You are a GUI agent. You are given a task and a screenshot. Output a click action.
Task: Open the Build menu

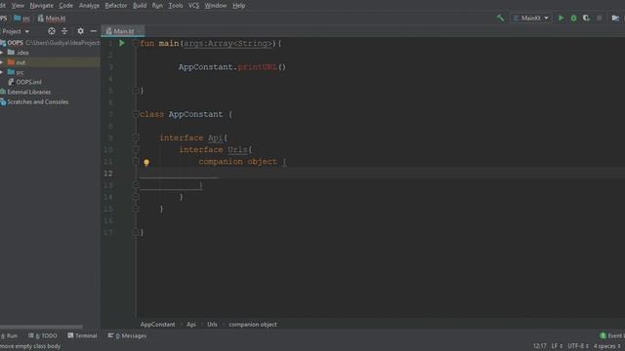coord(140,6)
